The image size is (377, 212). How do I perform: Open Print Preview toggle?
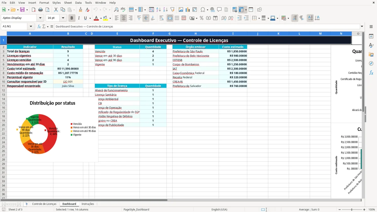point(47,10)
